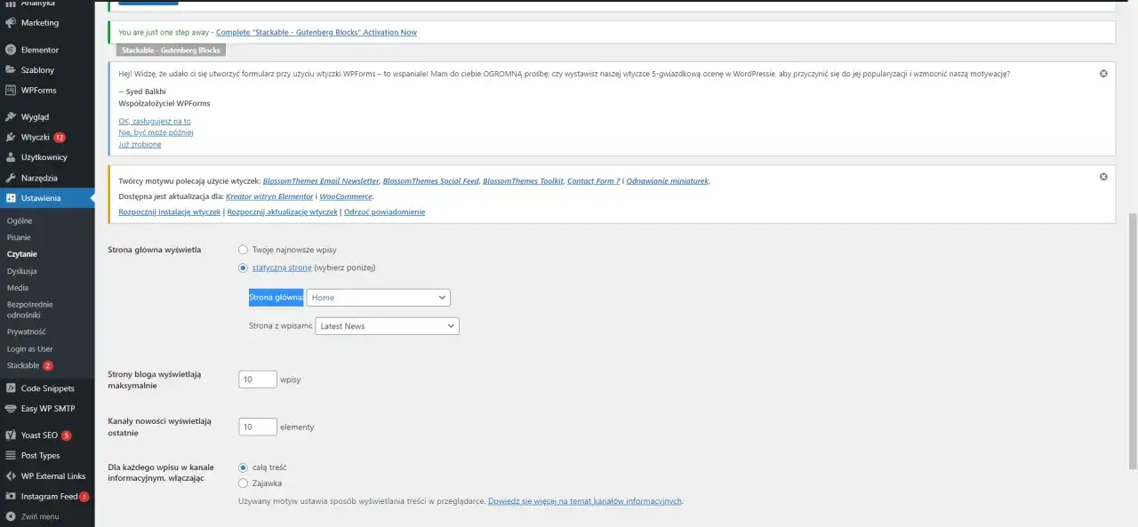This screenshot has width=1138, height=527.
Task: Open Wtyczki plugins via its plug icon
Action: [x=10, y=138]
